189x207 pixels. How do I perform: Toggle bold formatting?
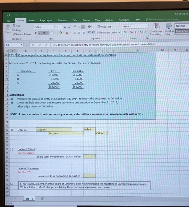36,33
